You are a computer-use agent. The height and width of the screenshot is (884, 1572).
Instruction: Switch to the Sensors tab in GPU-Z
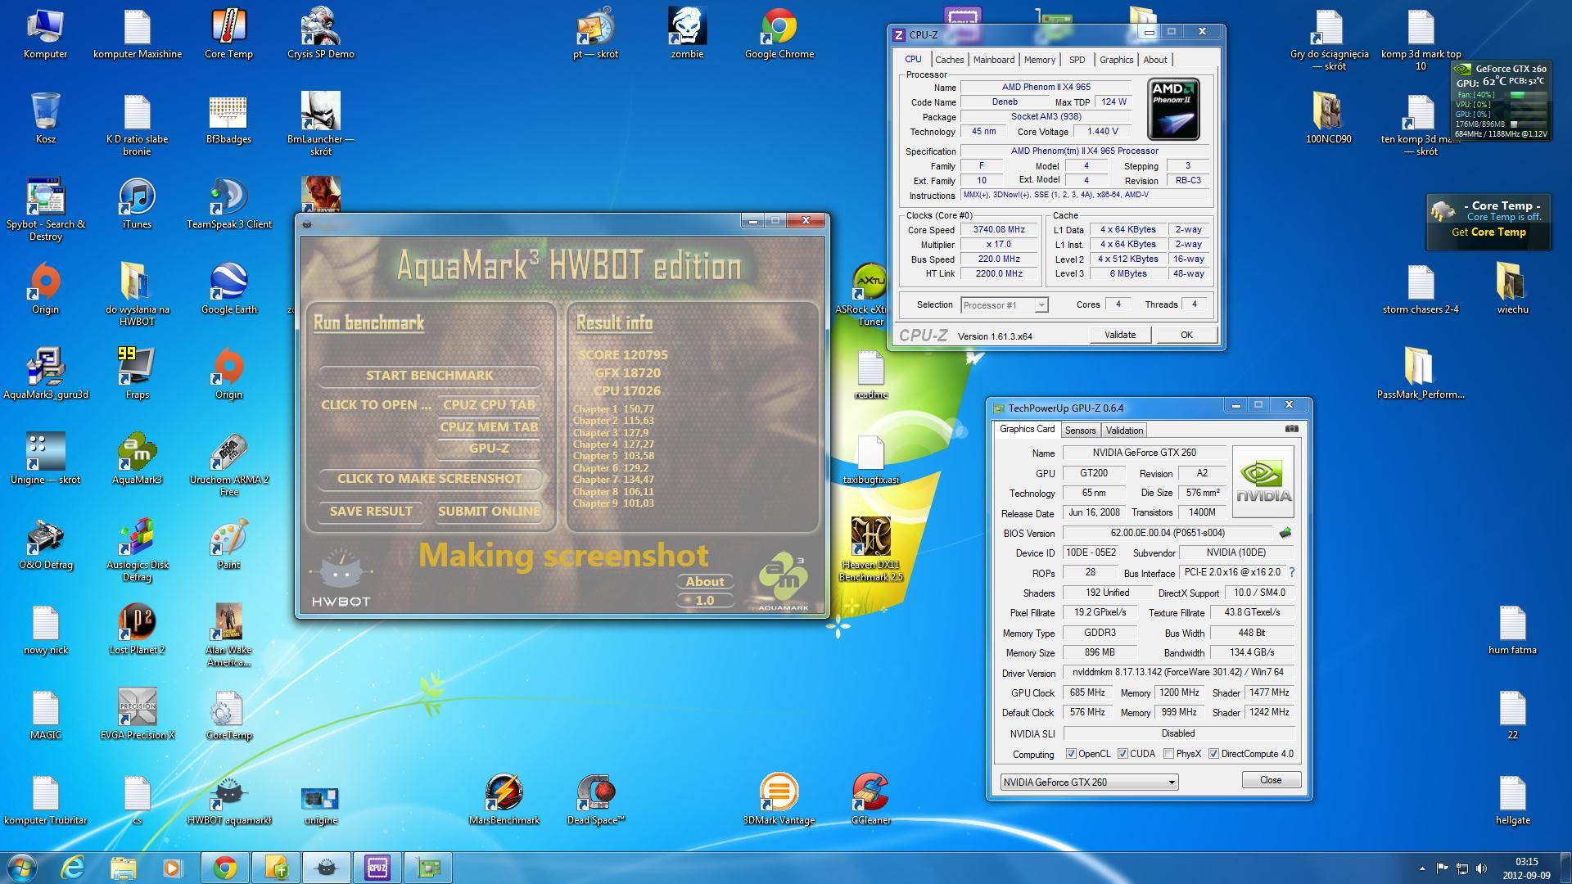[x=1080, y=431]
